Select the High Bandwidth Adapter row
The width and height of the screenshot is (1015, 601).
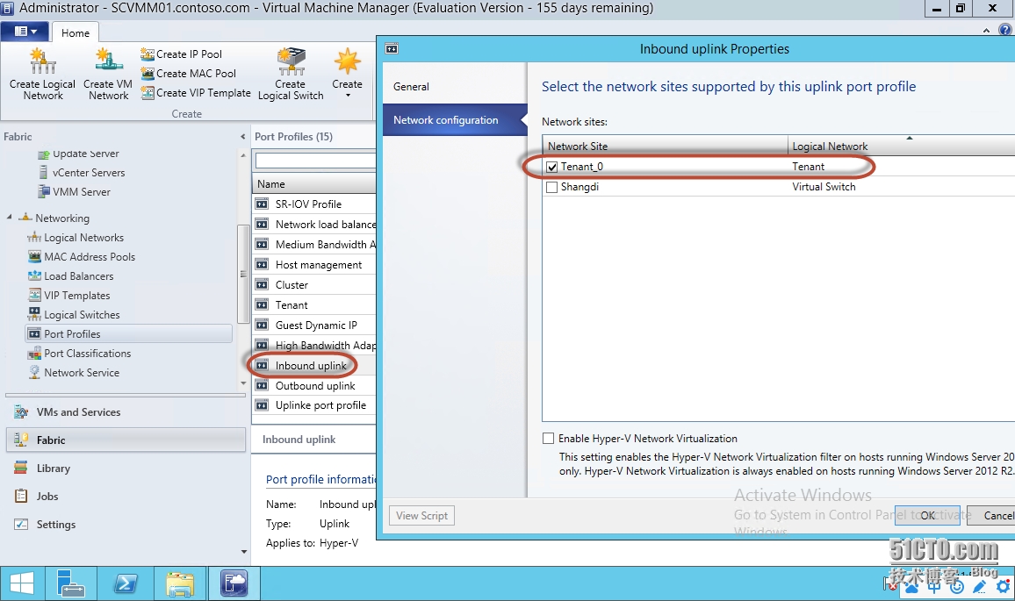(314, 346)
